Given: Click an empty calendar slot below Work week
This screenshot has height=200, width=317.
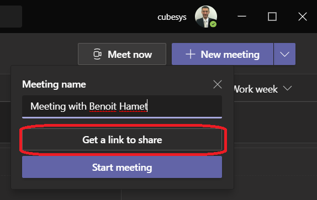Looking at the screenshot, I should coord(275,122).
